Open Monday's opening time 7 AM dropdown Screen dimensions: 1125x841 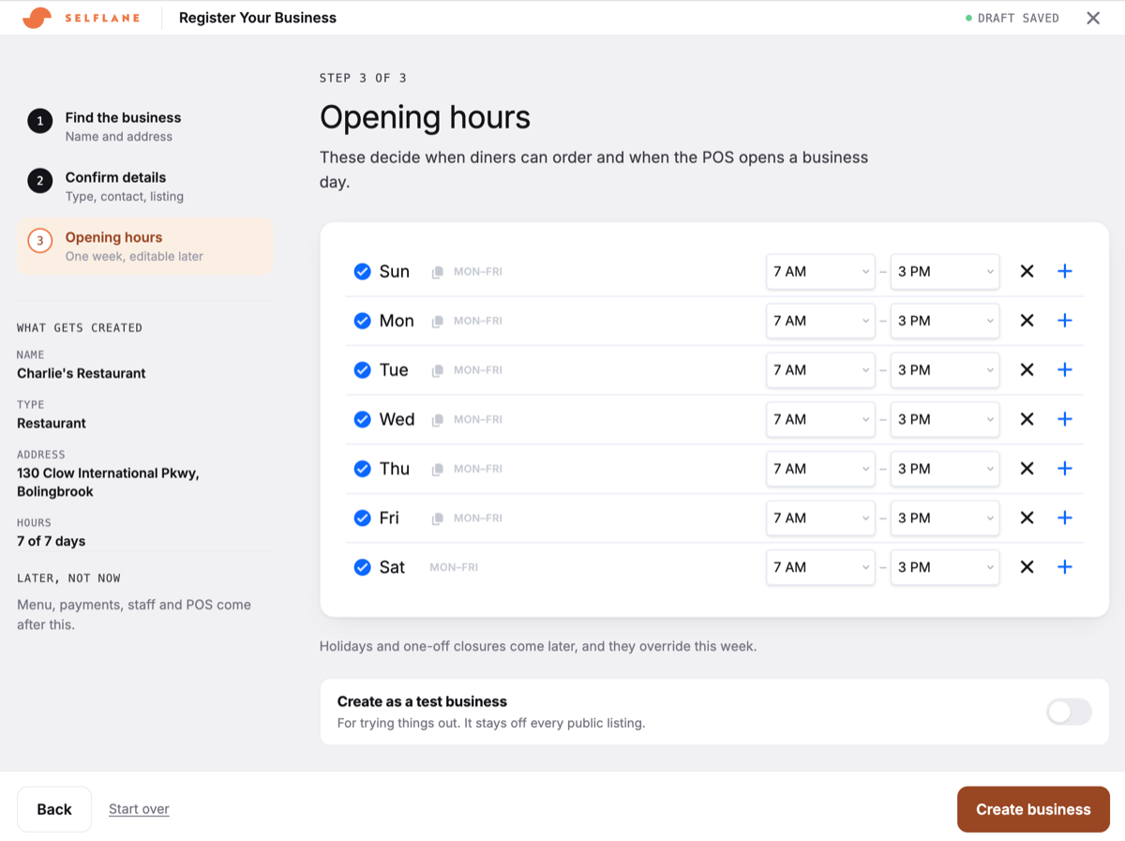[820, 321]
